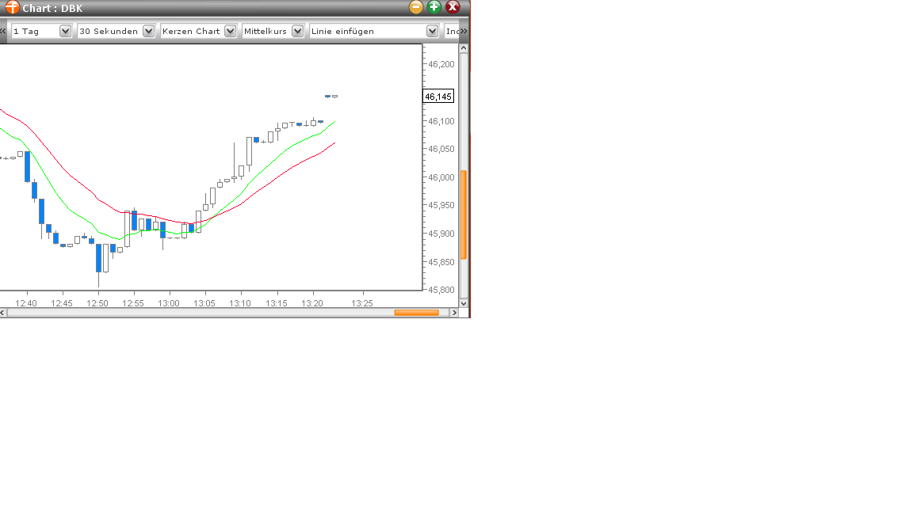913x513 pixels.
Task: Click the 12:55 time axis label
Action: (133, 303)
